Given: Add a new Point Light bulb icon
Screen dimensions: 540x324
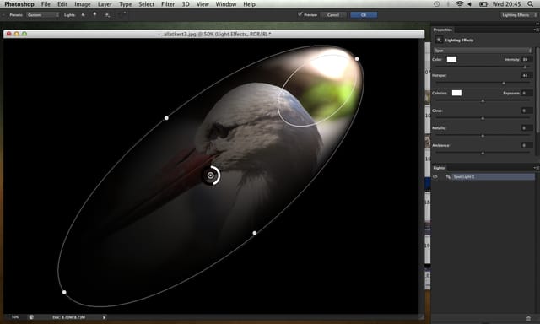Looking at the screenshot, I should point(94,15).
